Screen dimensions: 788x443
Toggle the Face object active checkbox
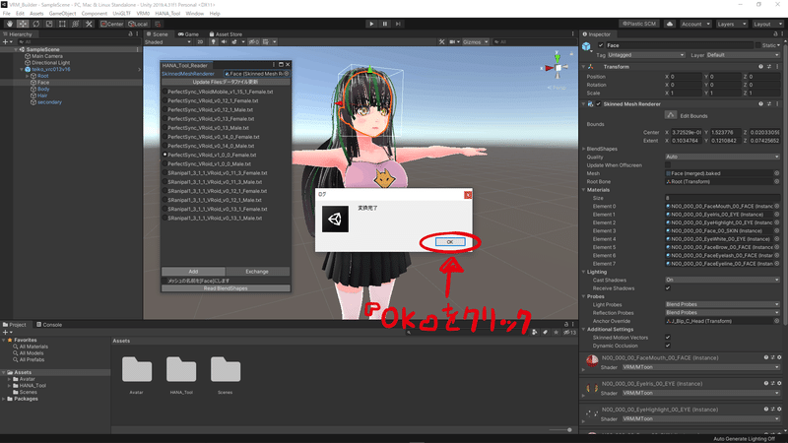pyautogui.click(x=601, y=45)
